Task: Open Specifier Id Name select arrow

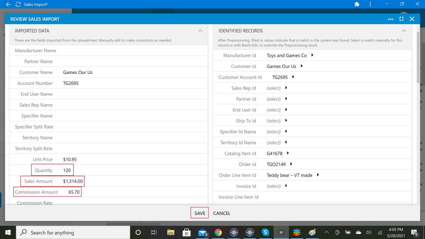Action: (286, 131)
